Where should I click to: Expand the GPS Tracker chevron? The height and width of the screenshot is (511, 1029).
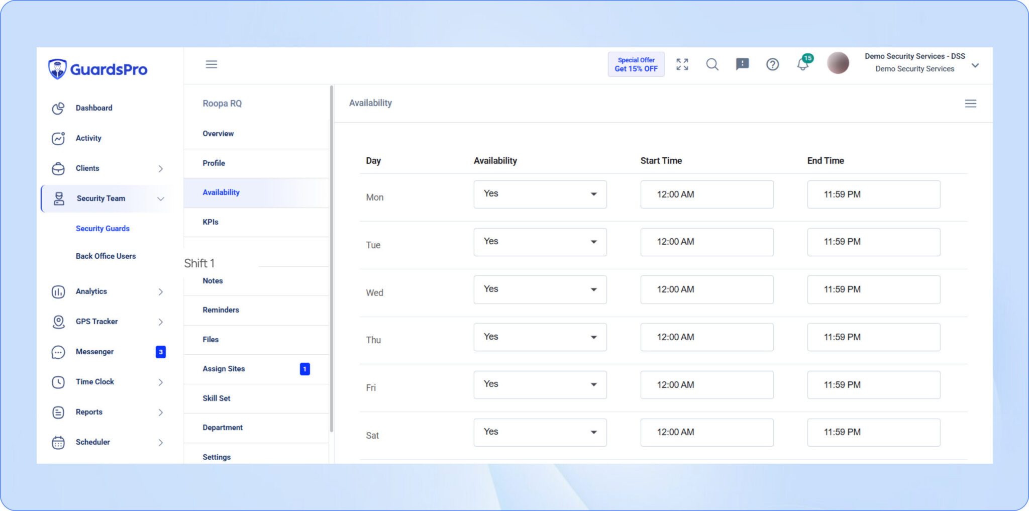(161, 322)
